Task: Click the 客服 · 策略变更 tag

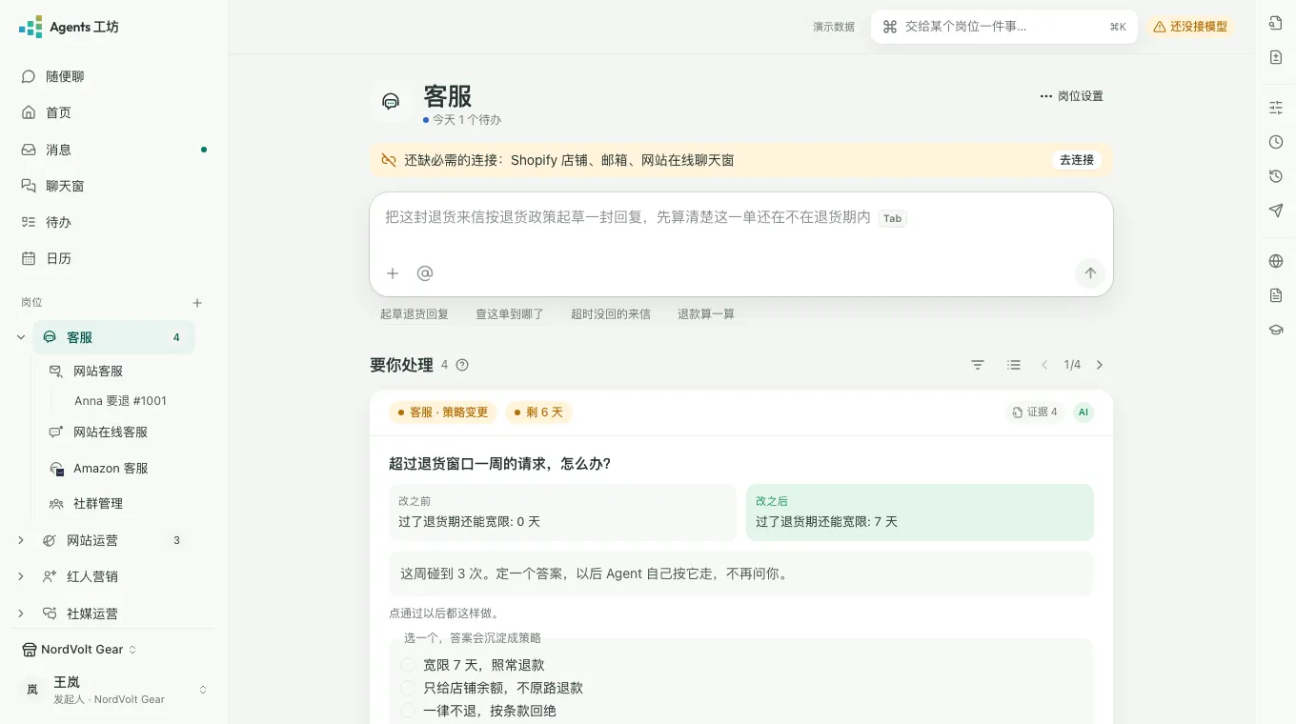Action: 443,412
